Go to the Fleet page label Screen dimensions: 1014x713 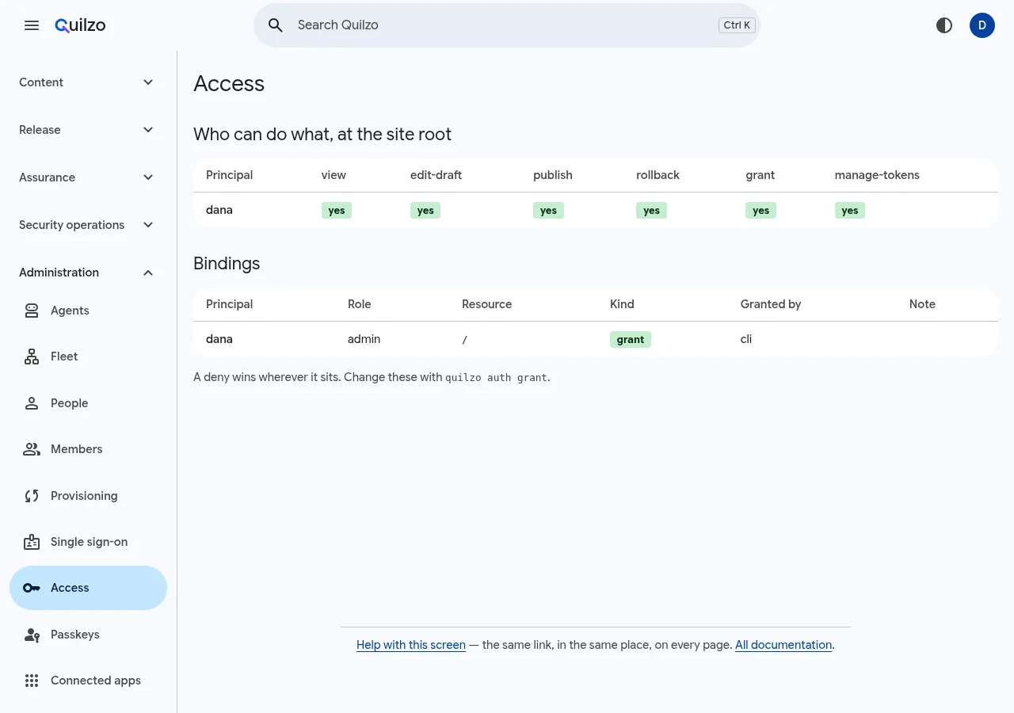click(64, 356)
